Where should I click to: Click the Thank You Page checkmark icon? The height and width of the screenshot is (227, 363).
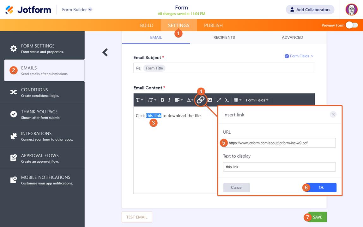tap(14, 114)
